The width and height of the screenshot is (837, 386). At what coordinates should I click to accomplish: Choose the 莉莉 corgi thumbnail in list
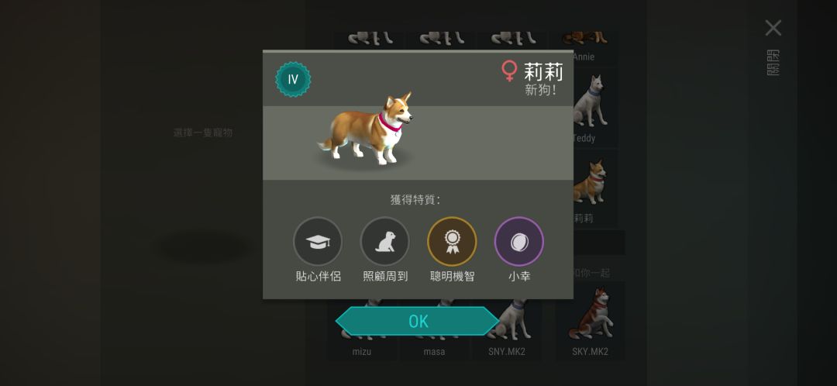[589, 190]
